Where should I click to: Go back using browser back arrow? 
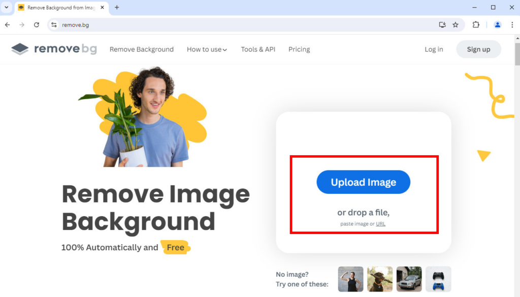point(7,24)
